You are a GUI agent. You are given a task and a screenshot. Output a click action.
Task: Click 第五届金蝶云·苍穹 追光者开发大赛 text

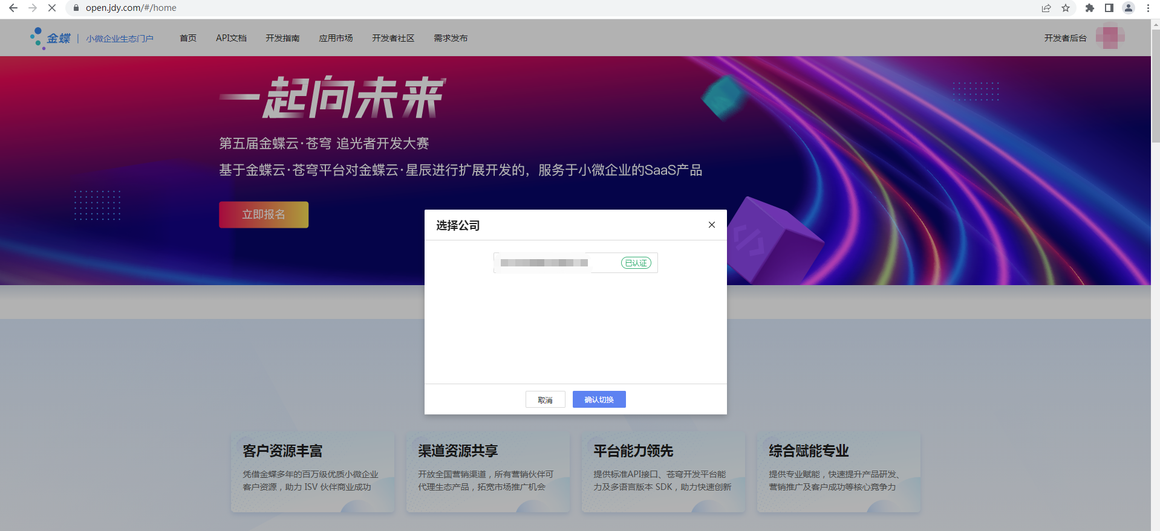pos(324,143)
